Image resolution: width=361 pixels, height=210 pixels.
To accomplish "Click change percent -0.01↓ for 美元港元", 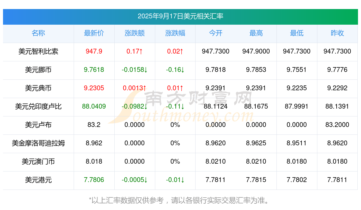I will click(x=175, y=180).
